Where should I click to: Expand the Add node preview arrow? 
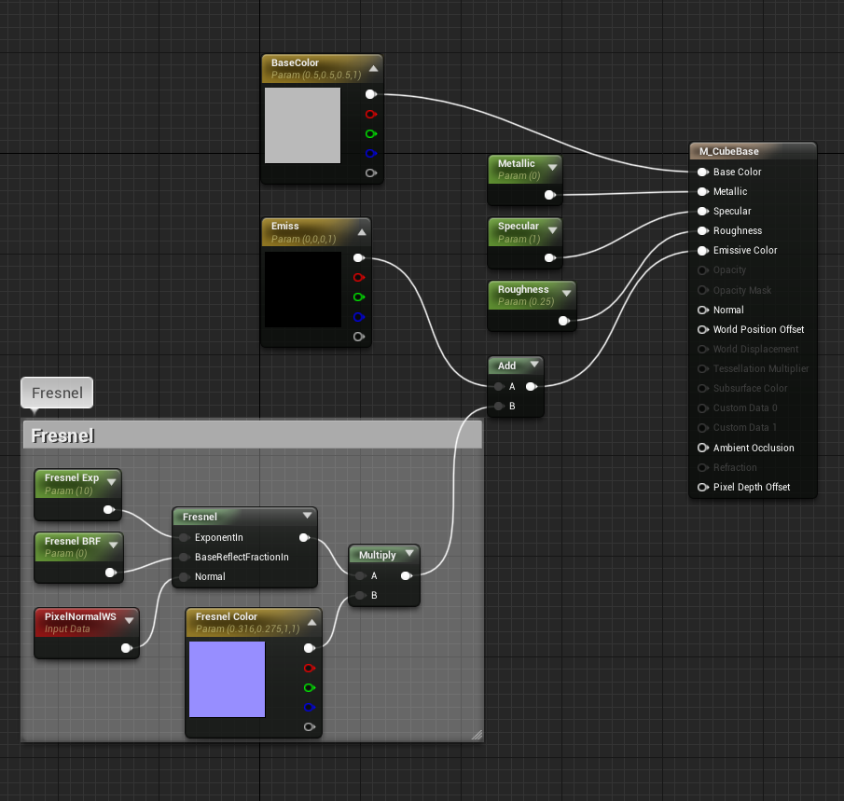coord(534,365)
